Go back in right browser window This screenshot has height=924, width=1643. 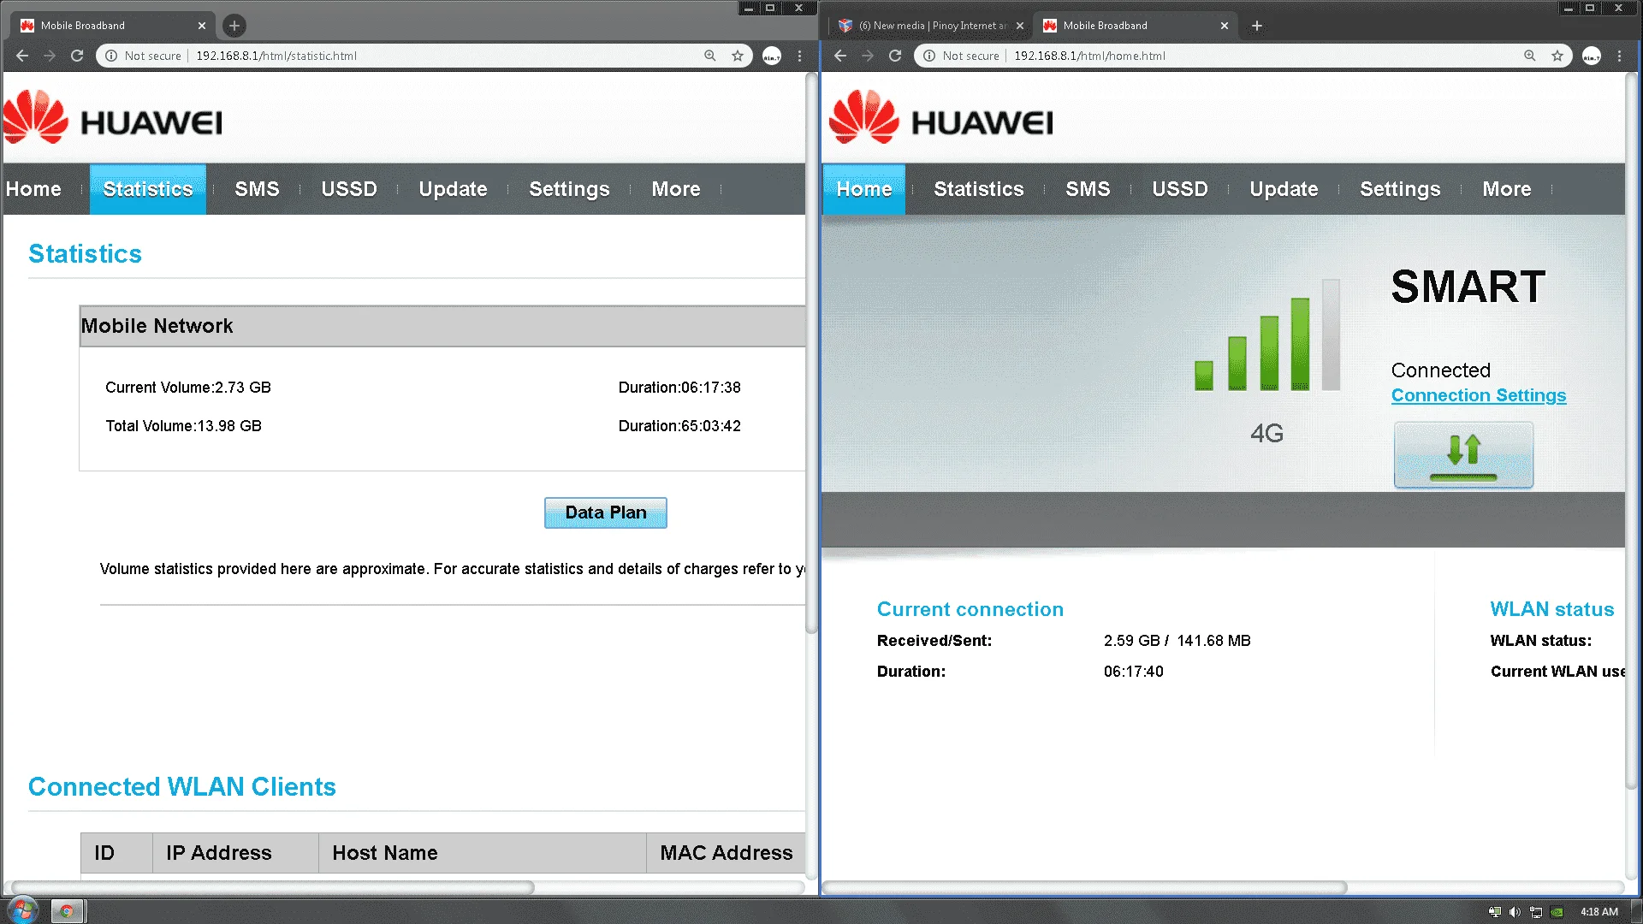point(840,56)
